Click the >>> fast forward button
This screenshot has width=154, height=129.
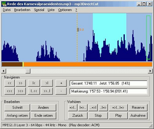(x=21, y=91)
